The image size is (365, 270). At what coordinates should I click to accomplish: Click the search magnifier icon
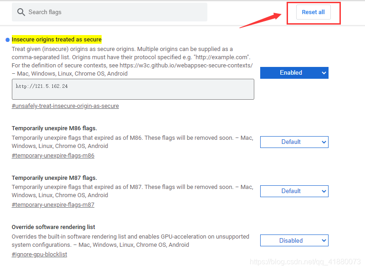point(21,12)
